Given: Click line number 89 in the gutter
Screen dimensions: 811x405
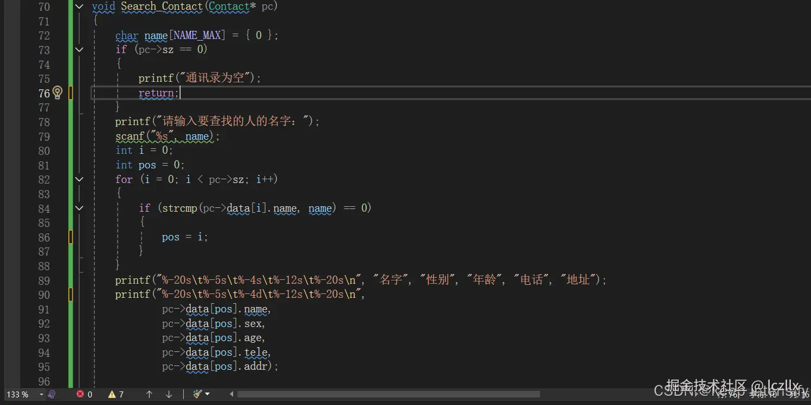Looking at the screenshot, I should click(x=44, y=280).
